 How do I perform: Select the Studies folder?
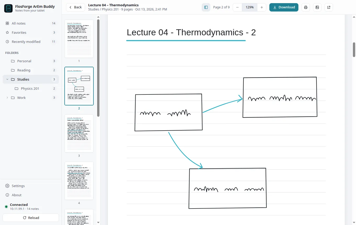(x=31, y=79)
